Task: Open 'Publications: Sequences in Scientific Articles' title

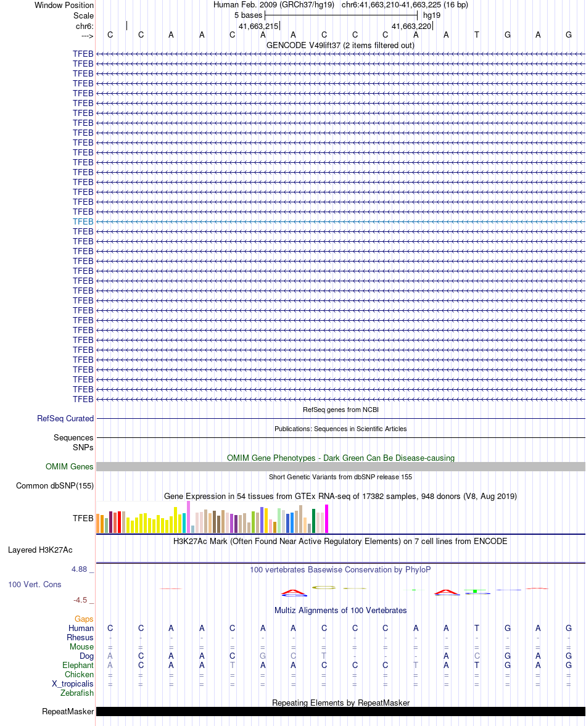Action: pyautogui.click(x=340, y=429)
